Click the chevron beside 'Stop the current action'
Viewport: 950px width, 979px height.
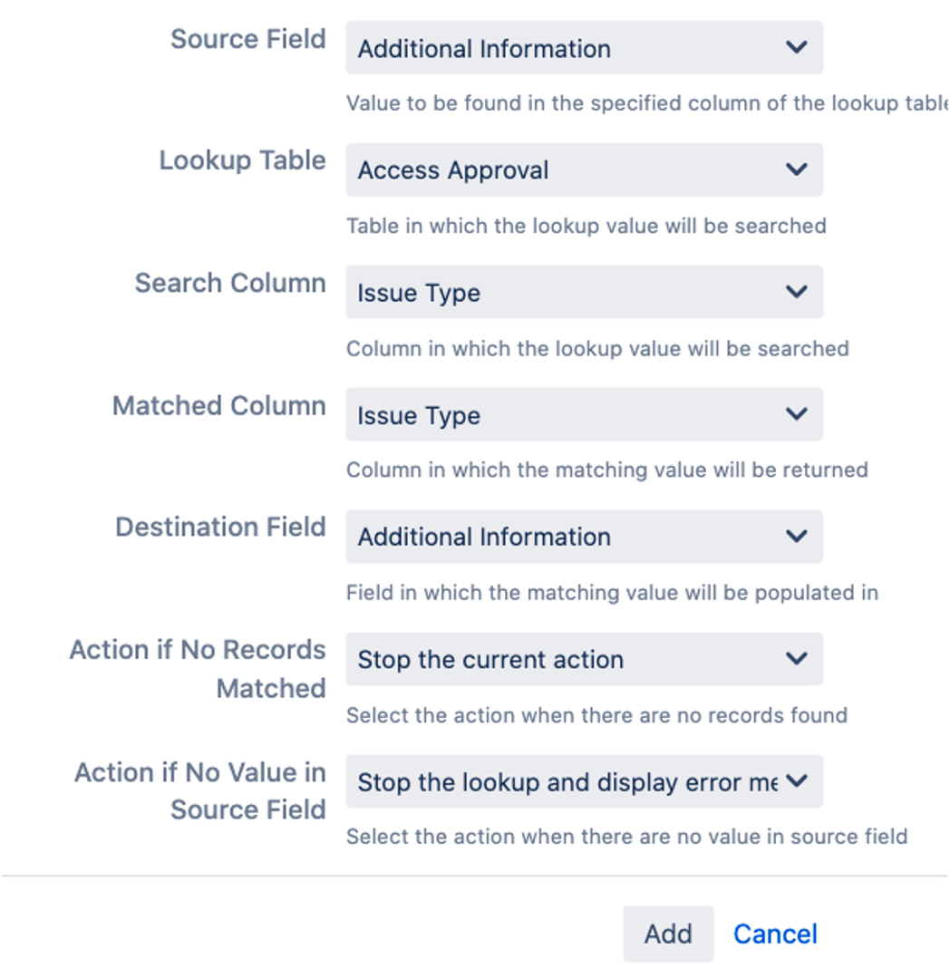[x=796, y=659]
